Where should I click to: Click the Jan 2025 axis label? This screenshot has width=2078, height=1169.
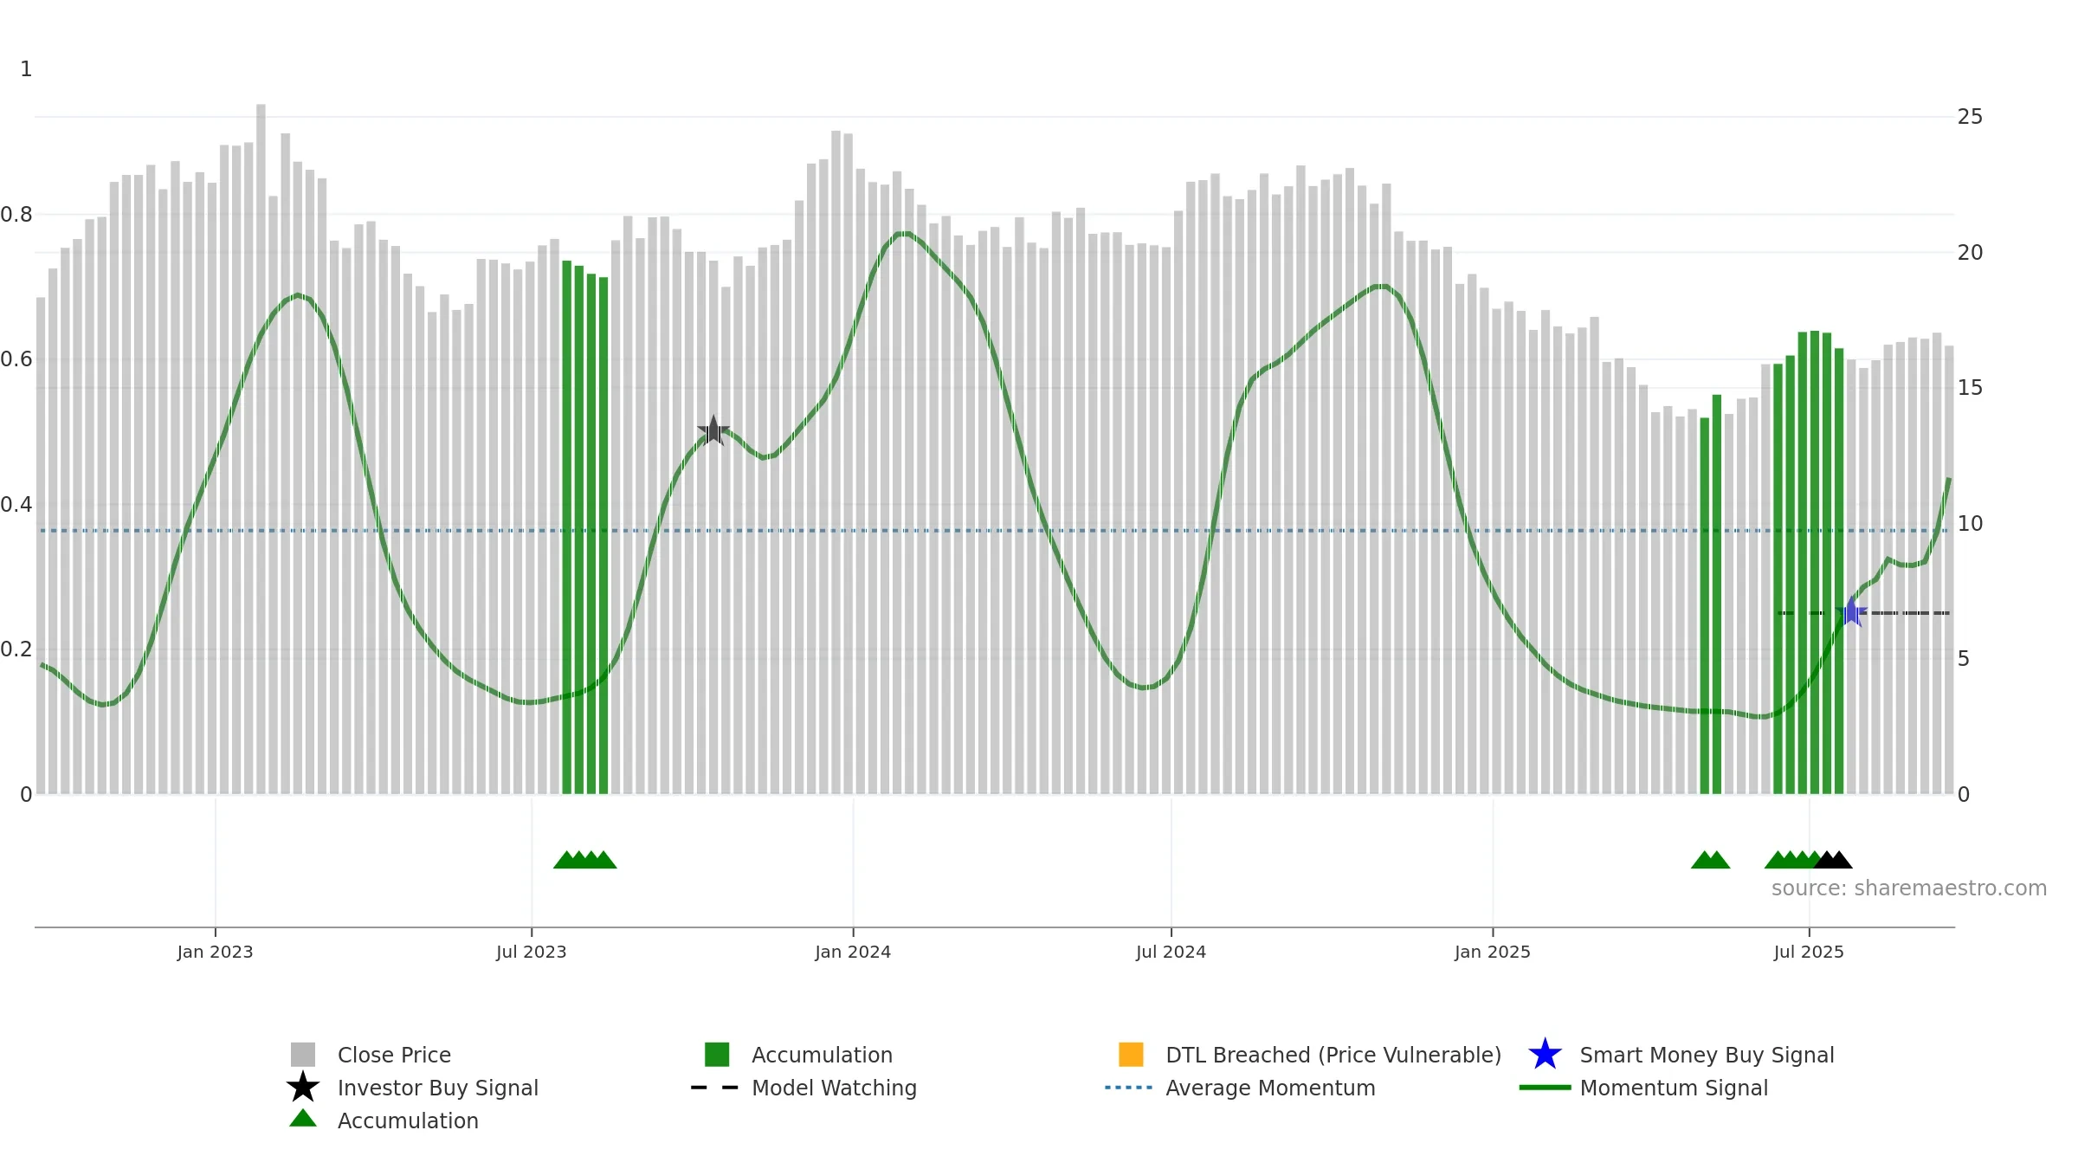[x=1493, y=953]
